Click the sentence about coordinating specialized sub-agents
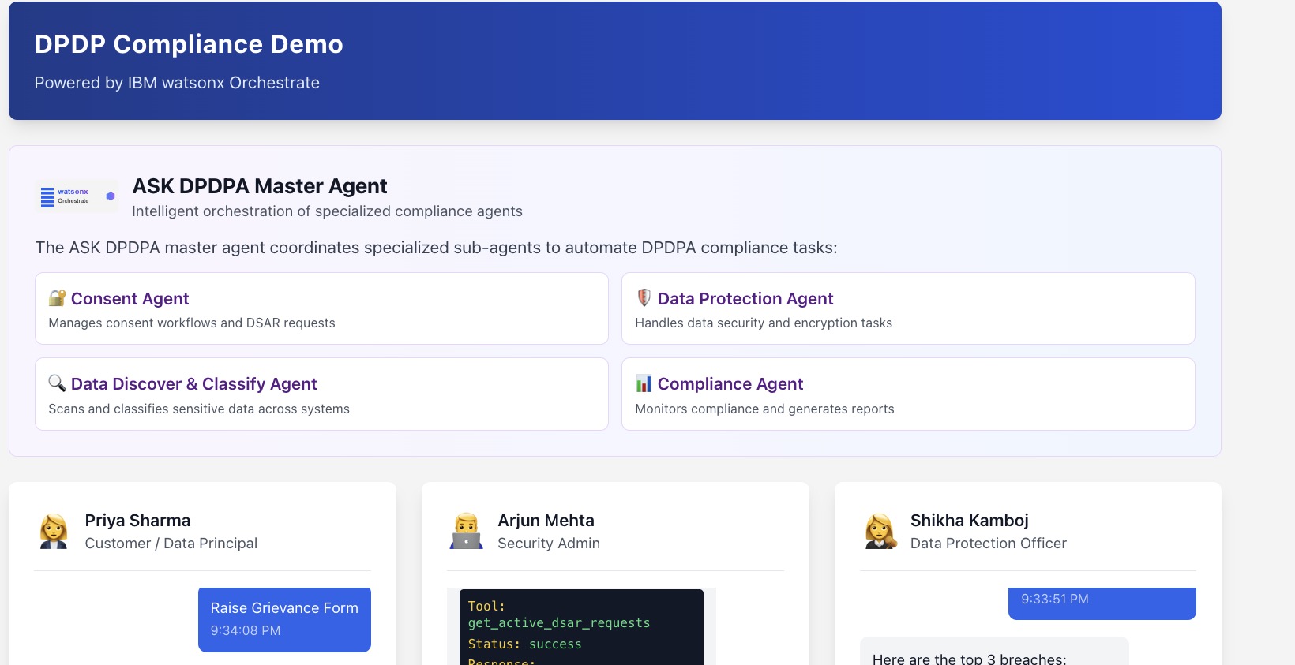 click(436, 248)
